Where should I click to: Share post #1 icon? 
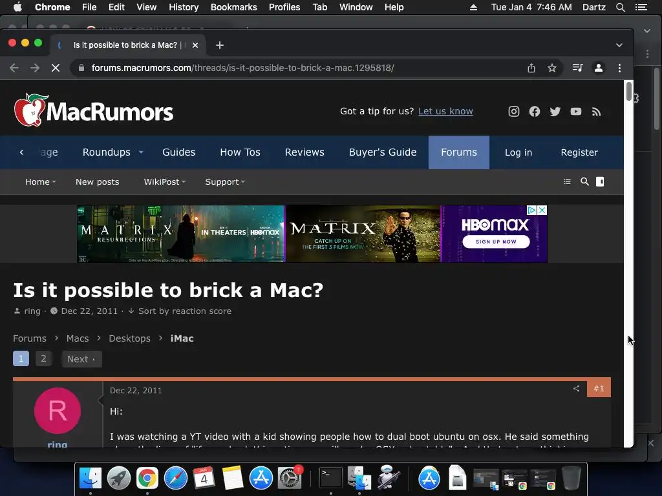pos(576,388)
